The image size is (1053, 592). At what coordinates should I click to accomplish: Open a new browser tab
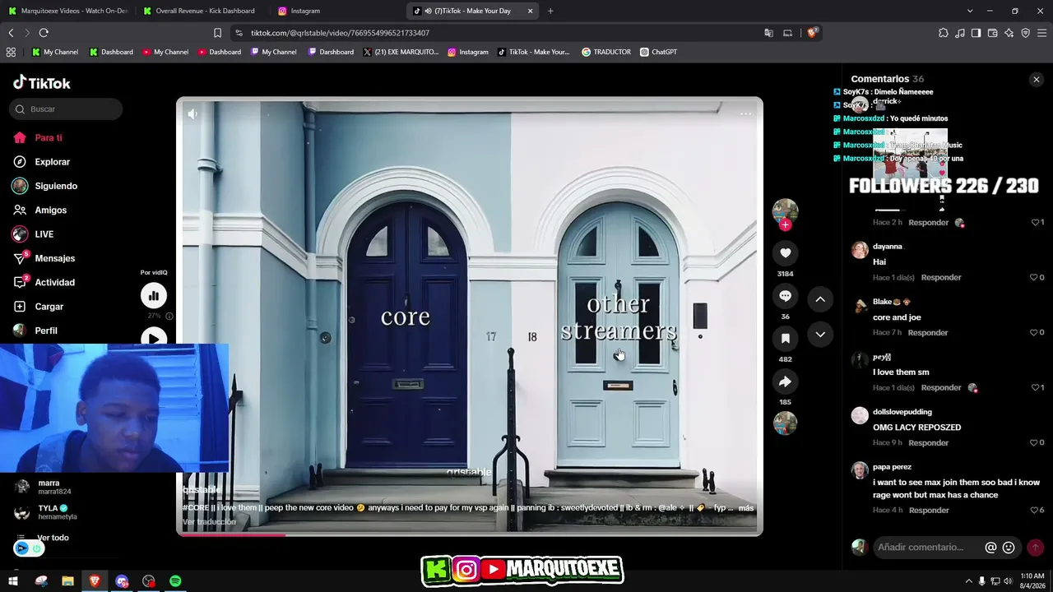point(550,11)
